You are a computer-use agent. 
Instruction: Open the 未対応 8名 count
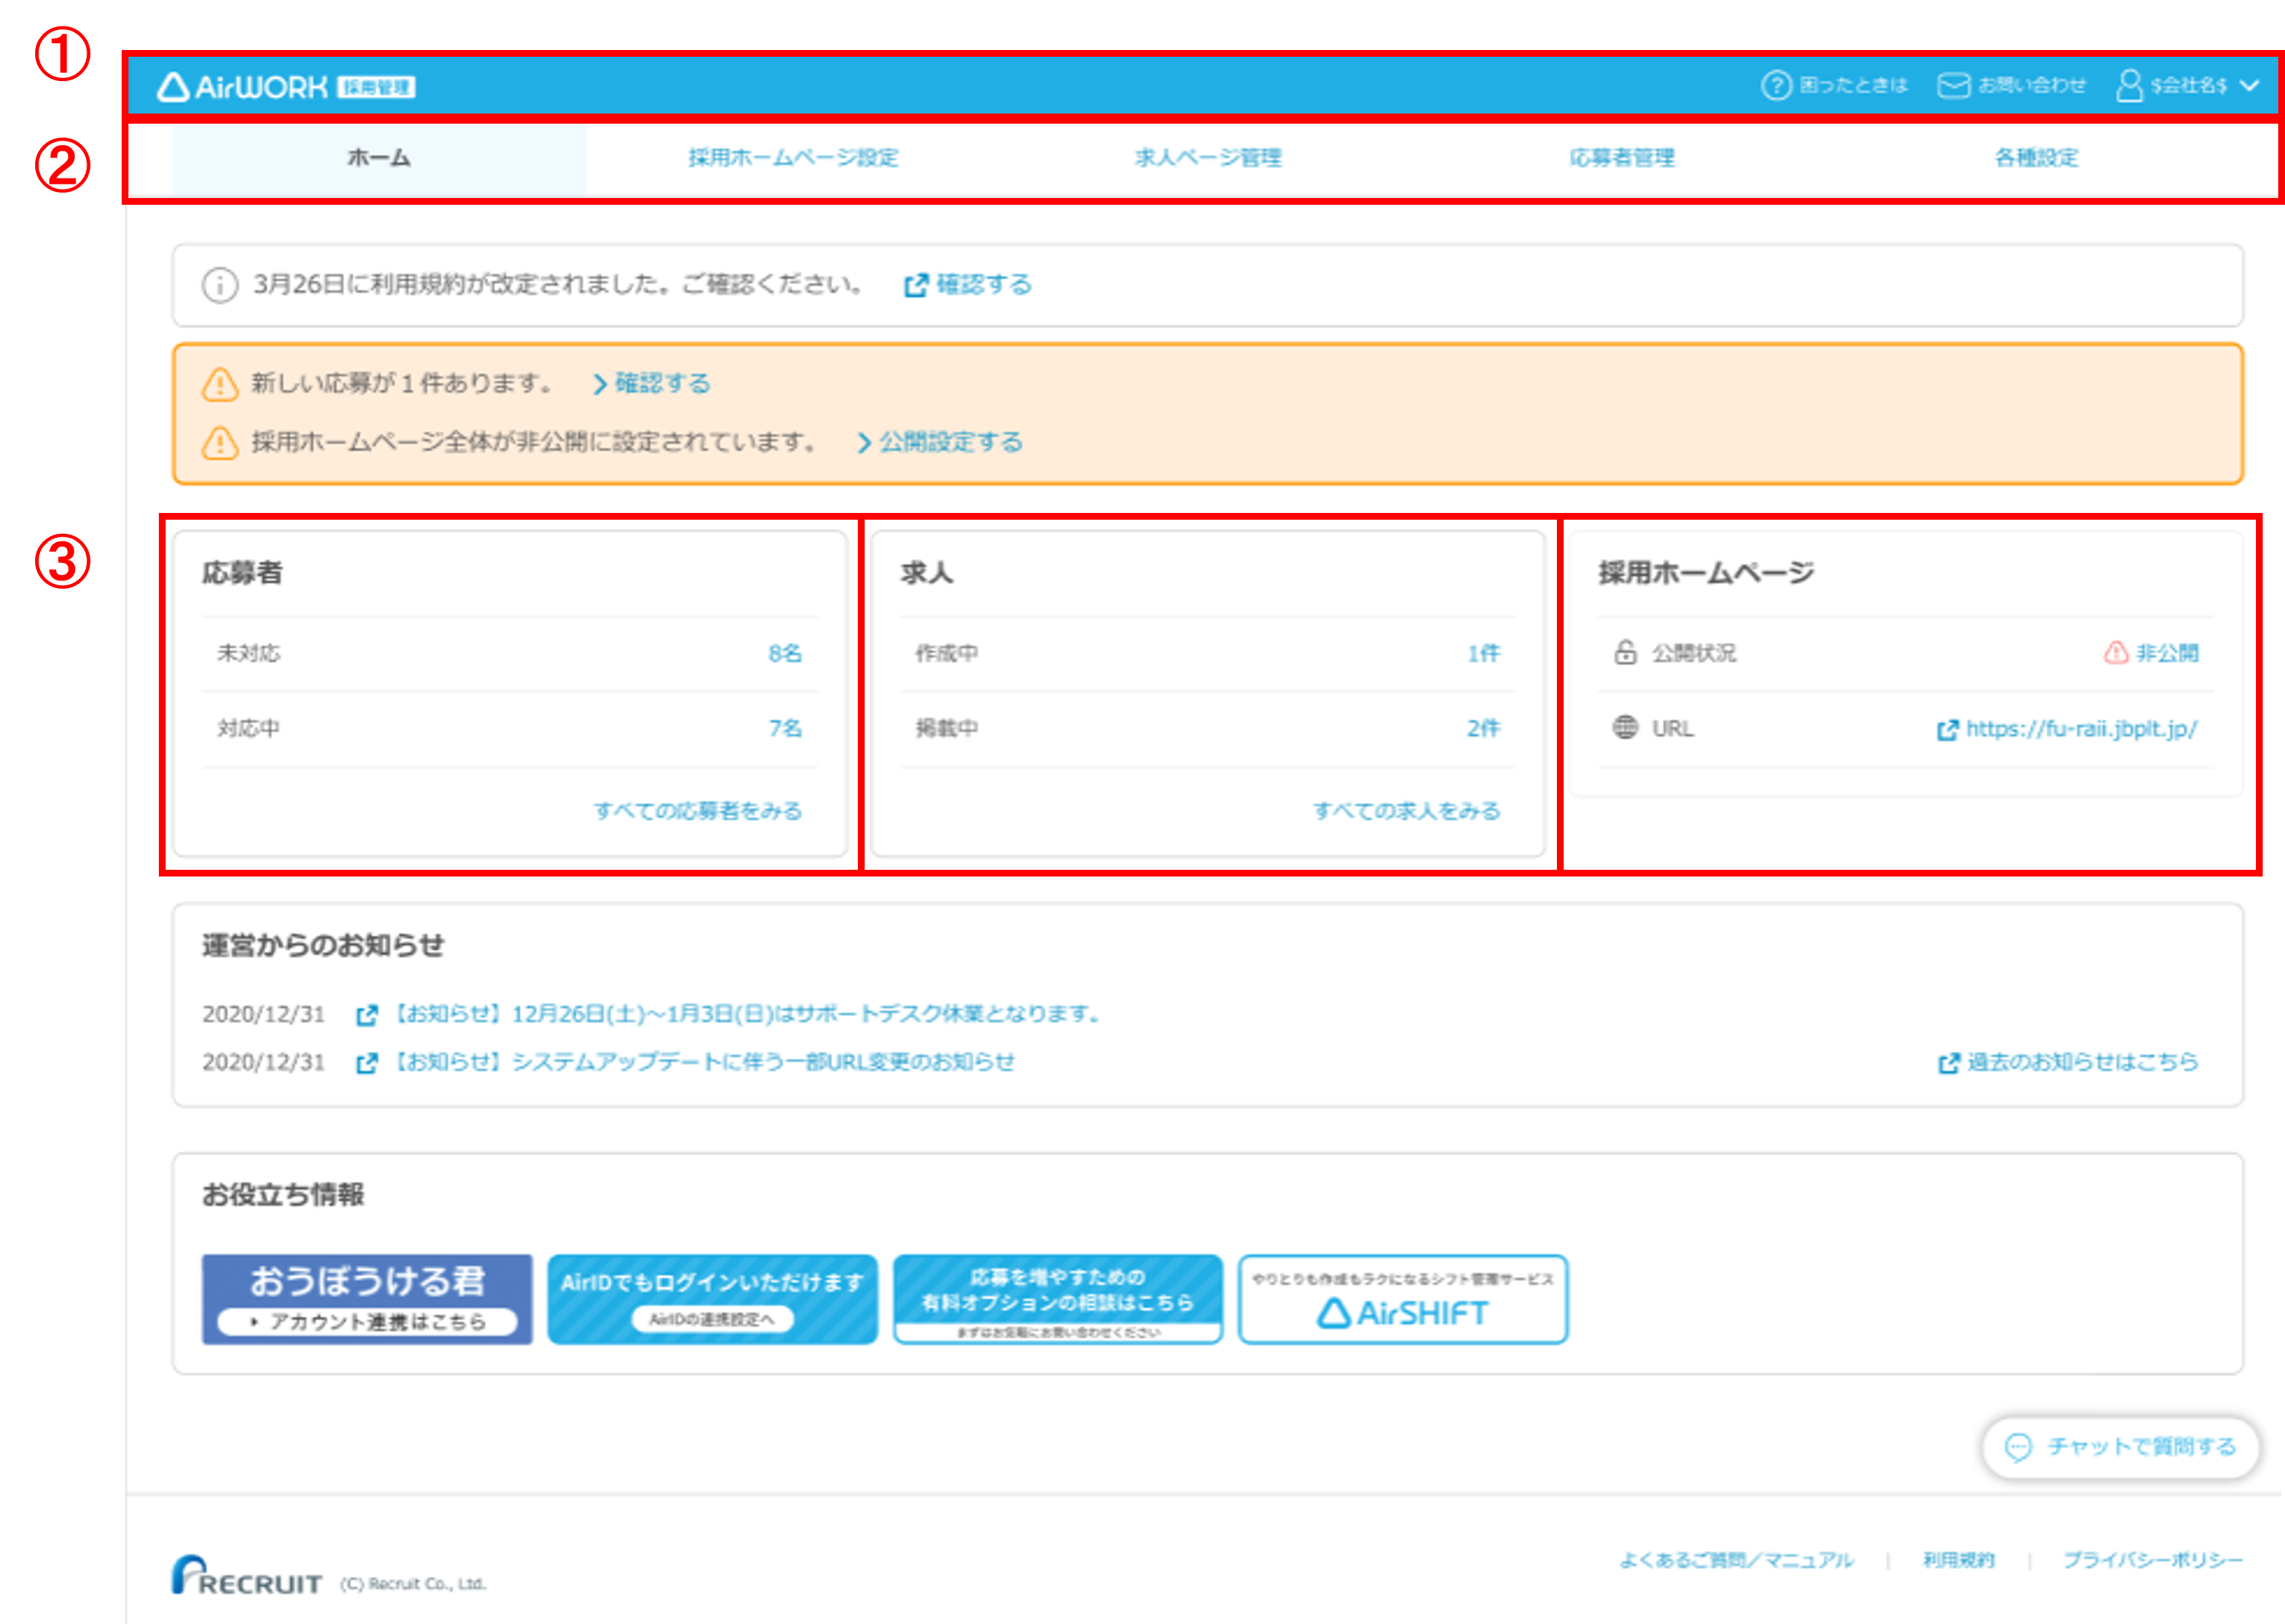click(x=786, y=653)
